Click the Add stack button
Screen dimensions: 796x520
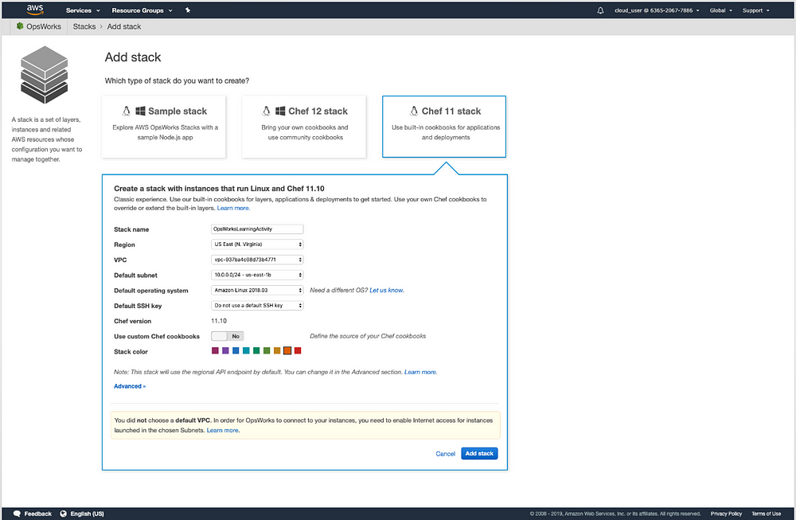tap(479, 453)
